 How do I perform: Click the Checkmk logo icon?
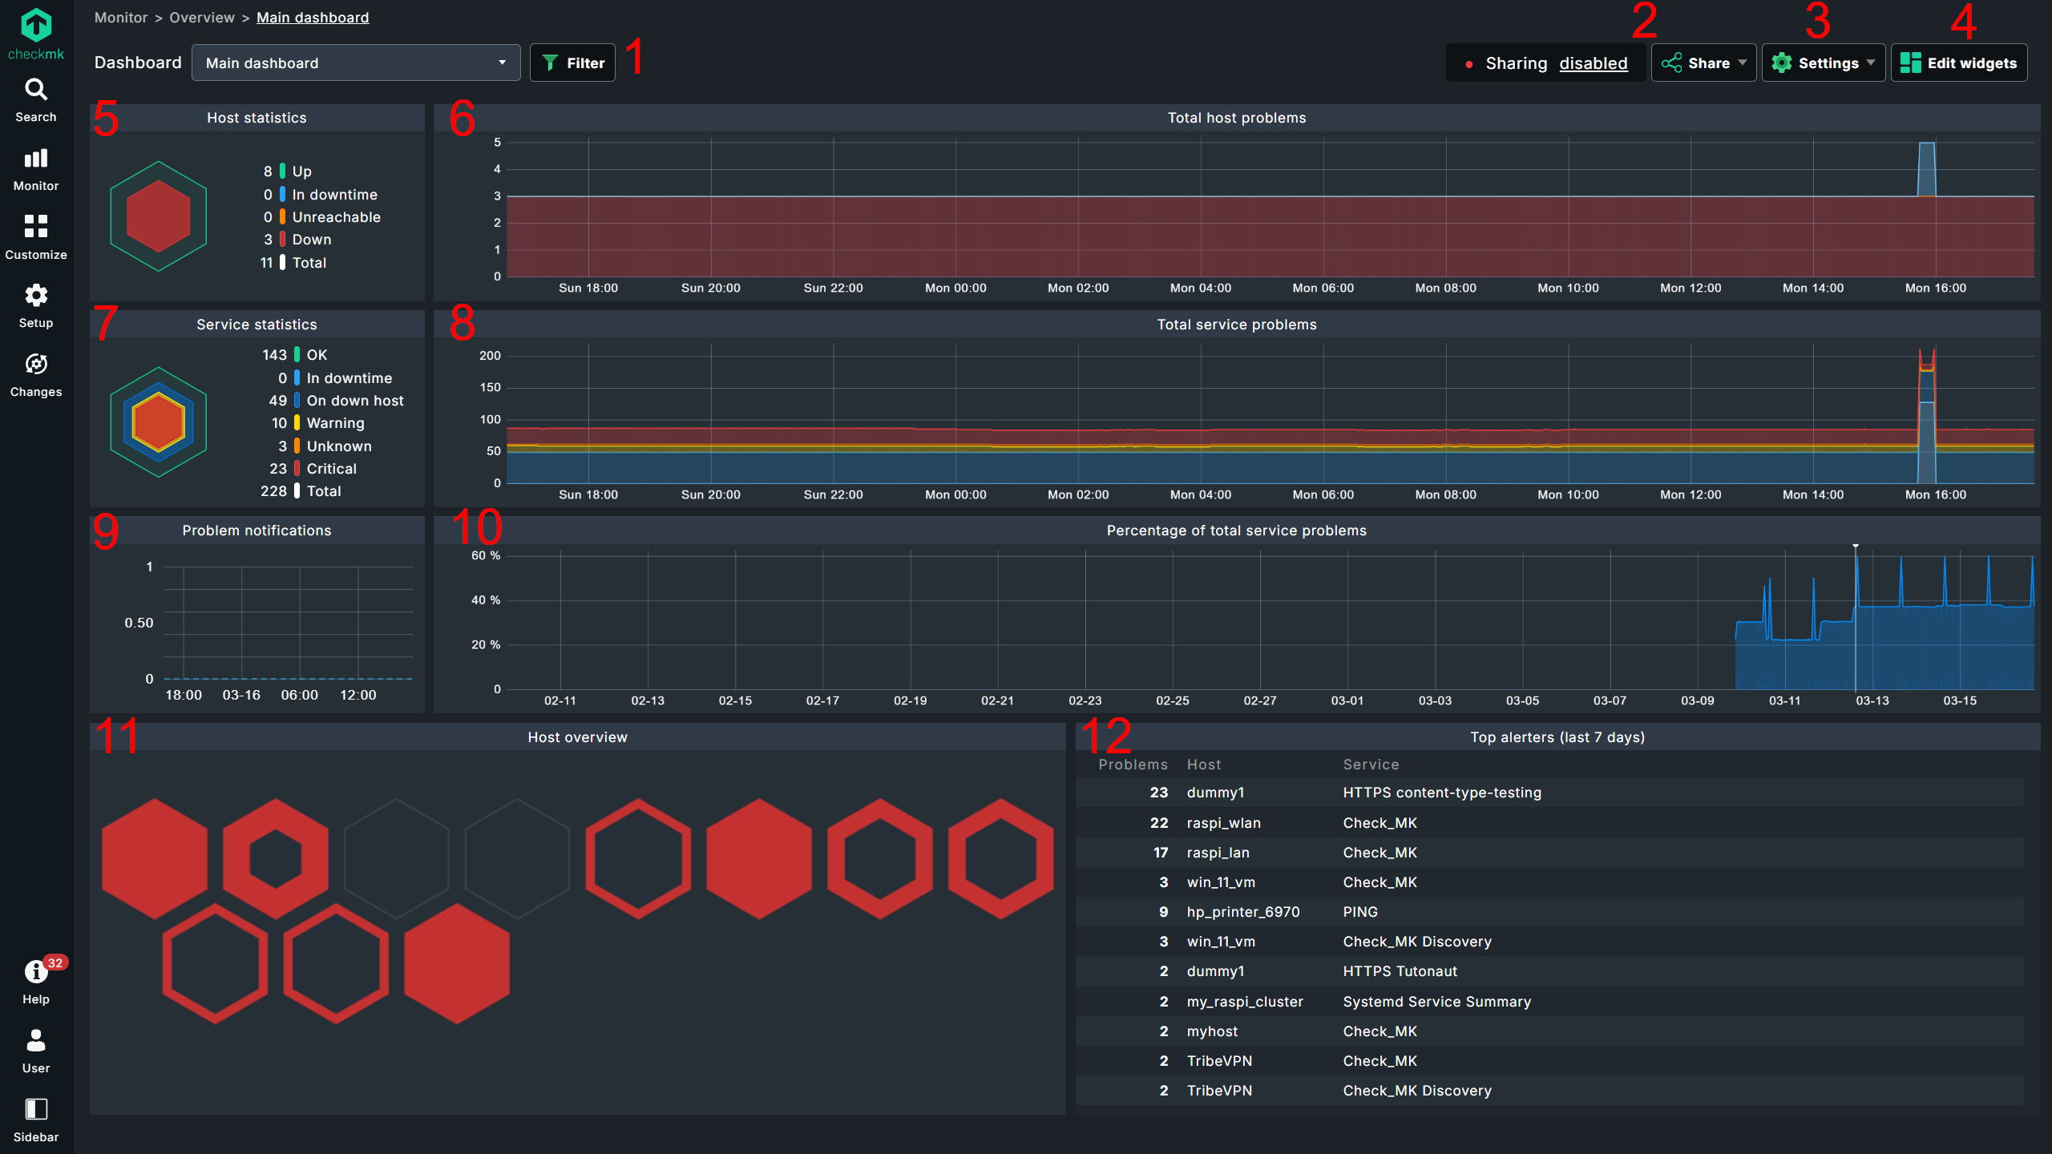tap(36, 26)
